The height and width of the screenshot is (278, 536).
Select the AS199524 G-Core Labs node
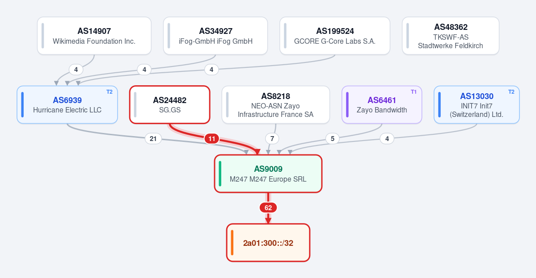(x=335, y=36)
